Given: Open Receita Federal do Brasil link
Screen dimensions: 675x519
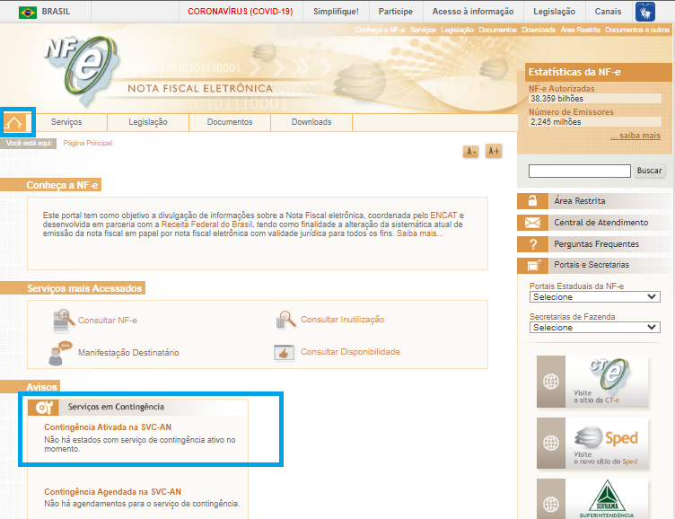Looking at the screenshot, I should pyautogui.click(x=206, y=224).
